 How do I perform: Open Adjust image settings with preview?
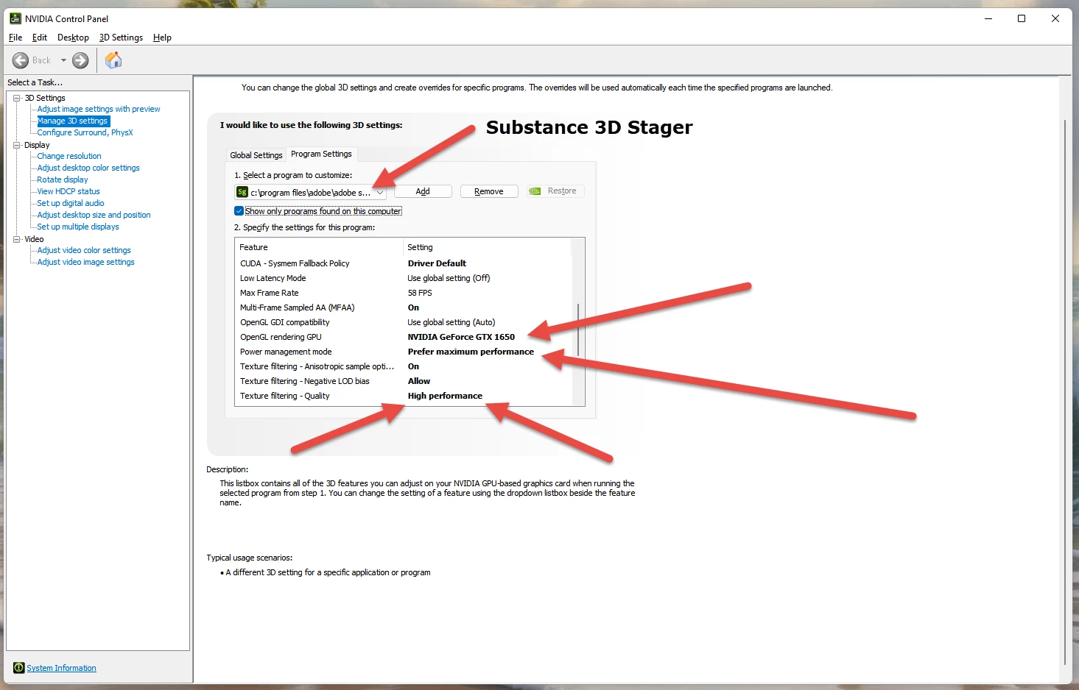point(99,109)
